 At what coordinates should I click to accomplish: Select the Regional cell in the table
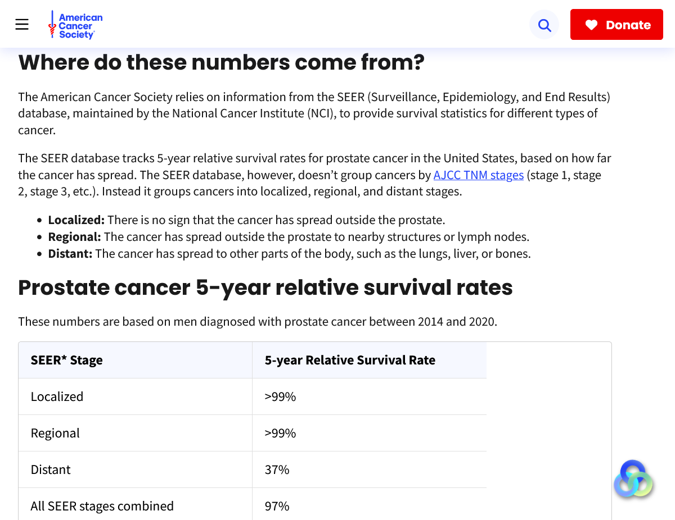point(55,433)
